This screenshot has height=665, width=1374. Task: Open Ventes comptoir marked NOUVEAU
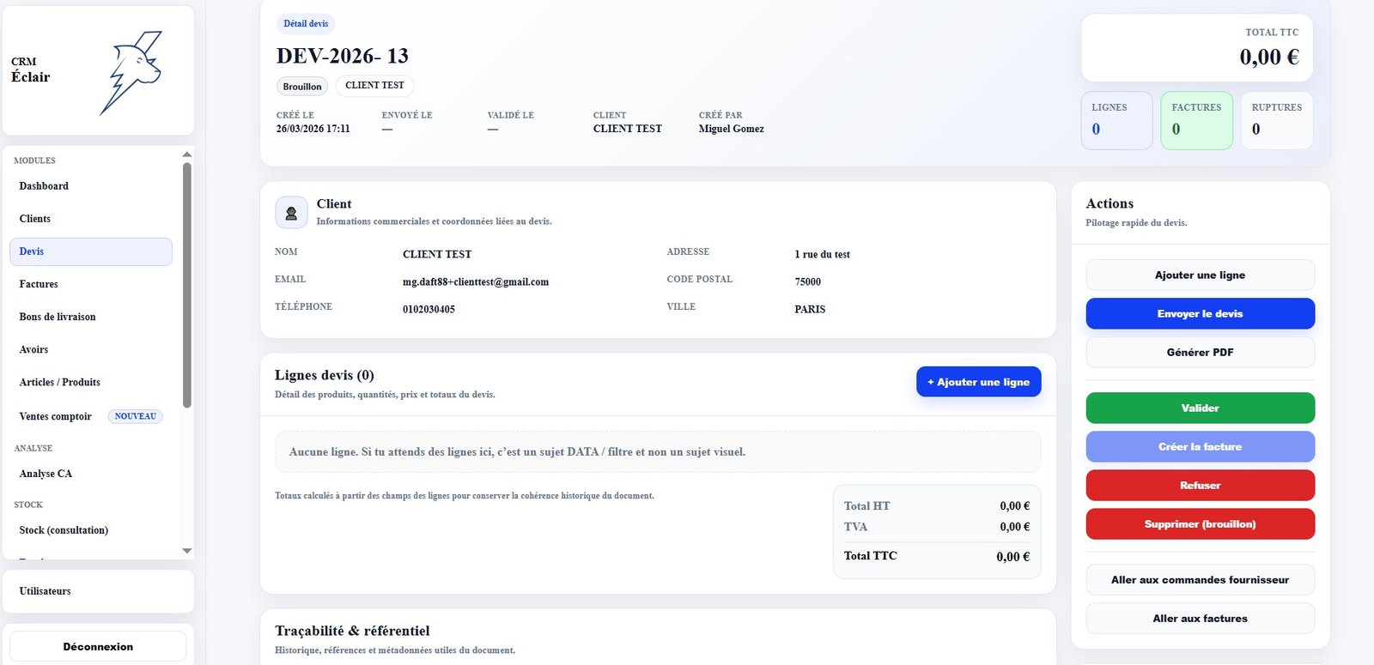pyautogui.click(x=56, y=417)
